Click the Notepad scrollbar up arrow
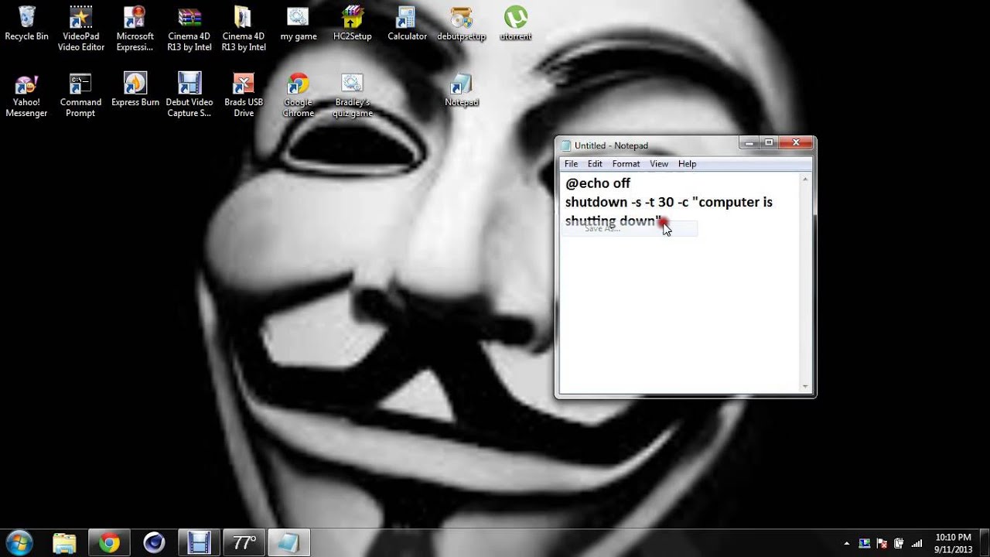Screen dimensions: 990x557 point(805,179)
